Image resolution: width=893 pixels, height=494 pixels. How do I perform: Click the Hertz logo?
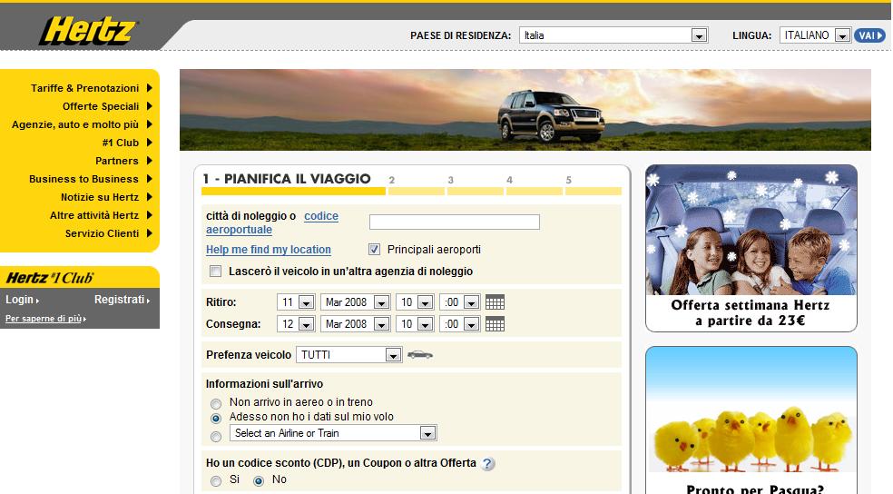coord(88,31)
